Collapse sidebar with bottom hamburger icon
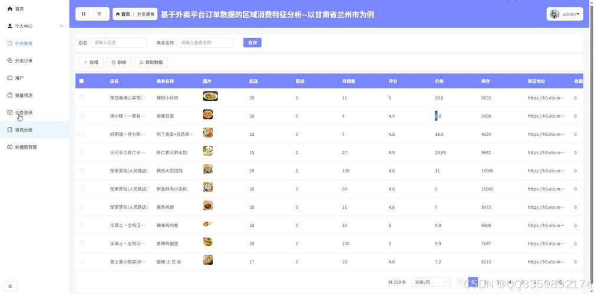594x294 pixels. (x=10, y=286)
